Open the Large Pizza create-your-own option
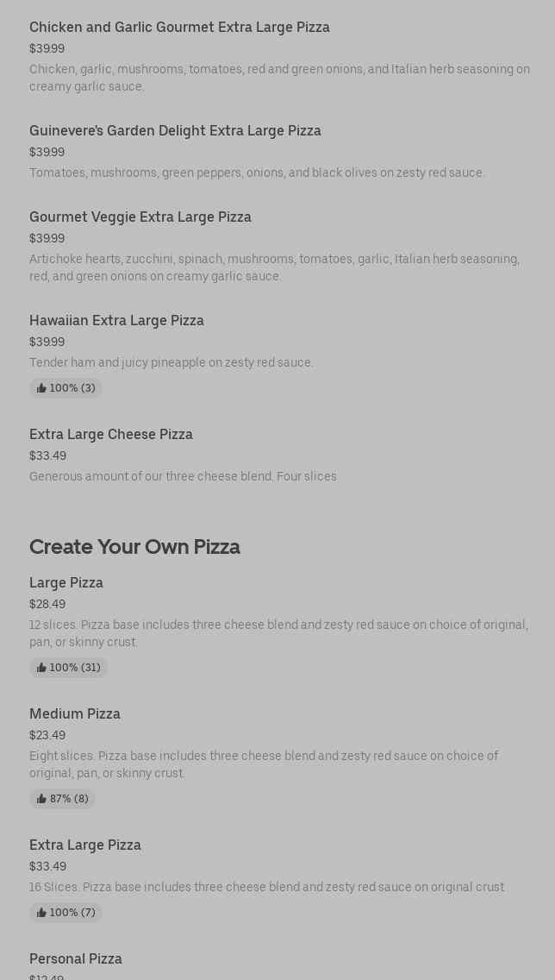Image resolution: width=555 pixels, height=980 pixels. [x=66, y=582]
